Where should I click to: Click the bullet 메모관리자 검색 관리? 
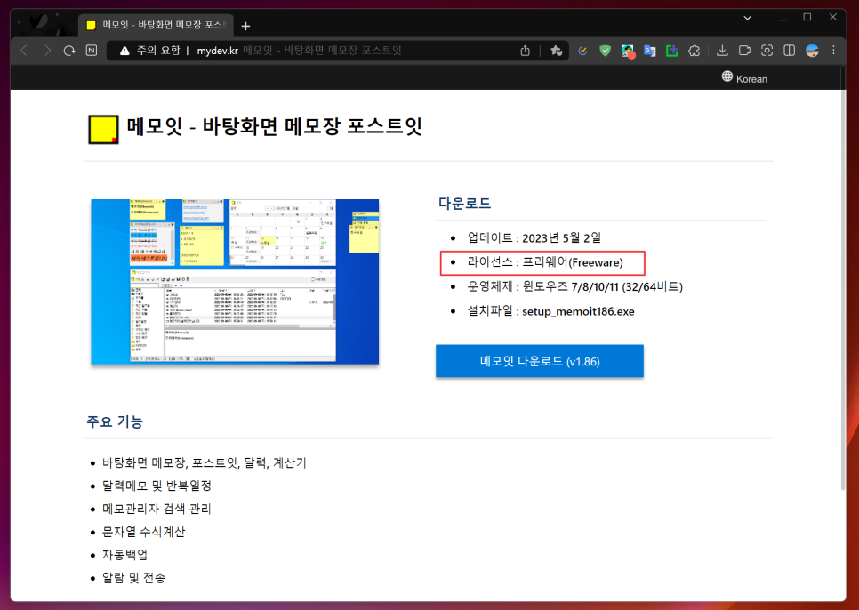(157, 509)
